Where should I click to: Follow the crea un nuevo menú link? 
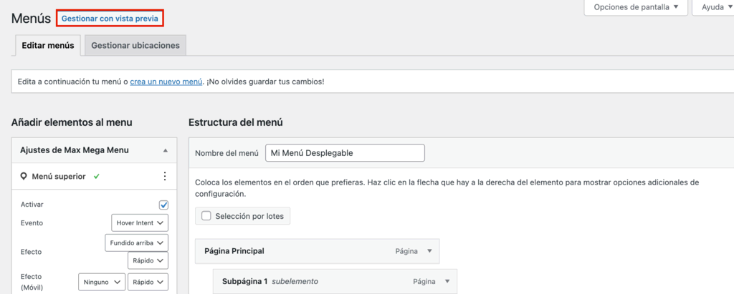[x=166, y=82]
